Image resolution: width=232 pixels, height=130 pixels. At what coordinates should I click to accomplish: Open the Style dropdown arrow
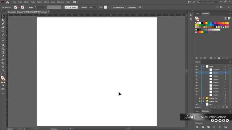tap(108, 7)
